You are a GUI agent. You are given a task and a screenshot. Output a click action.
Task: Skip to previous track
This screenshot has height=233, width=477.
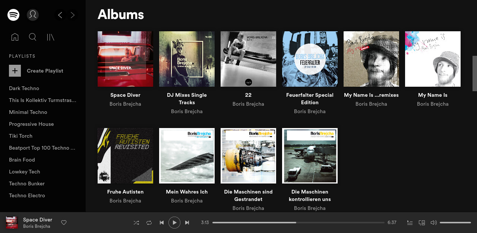tap(162, 223)
